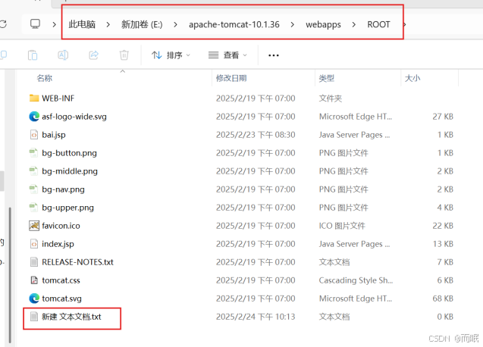Click the type Cascading Style Sh...
The image size is (483, 347).
coord(356,280)
